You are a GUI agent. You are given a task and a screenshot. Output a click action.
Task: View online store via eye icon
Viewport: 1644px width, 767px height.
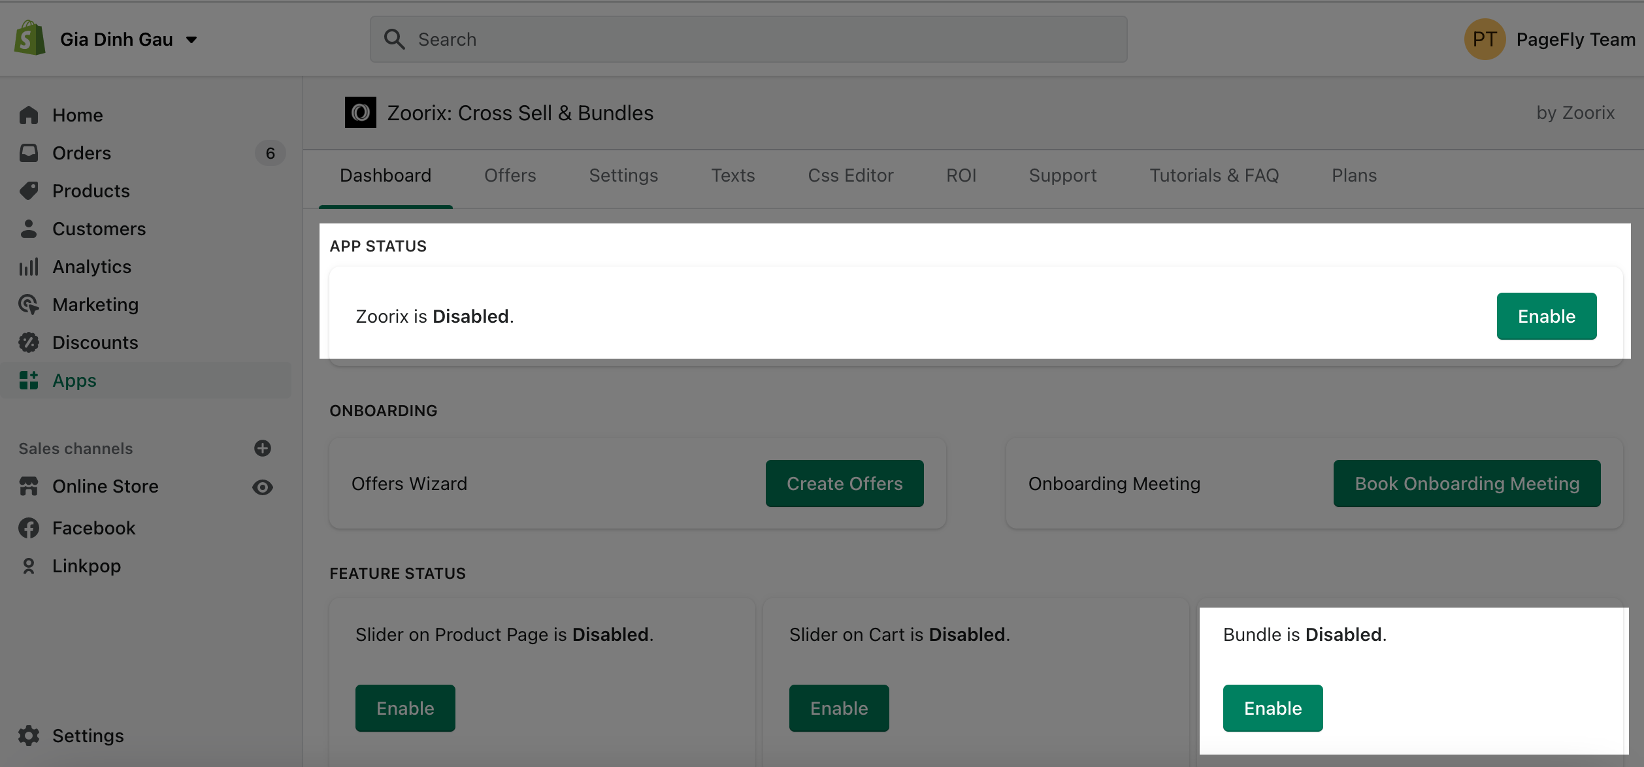pyautogui.click(x=263, y=487)
